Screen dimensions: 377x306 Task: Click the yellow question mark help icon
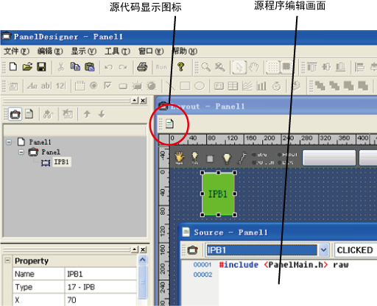coord(180,67)
